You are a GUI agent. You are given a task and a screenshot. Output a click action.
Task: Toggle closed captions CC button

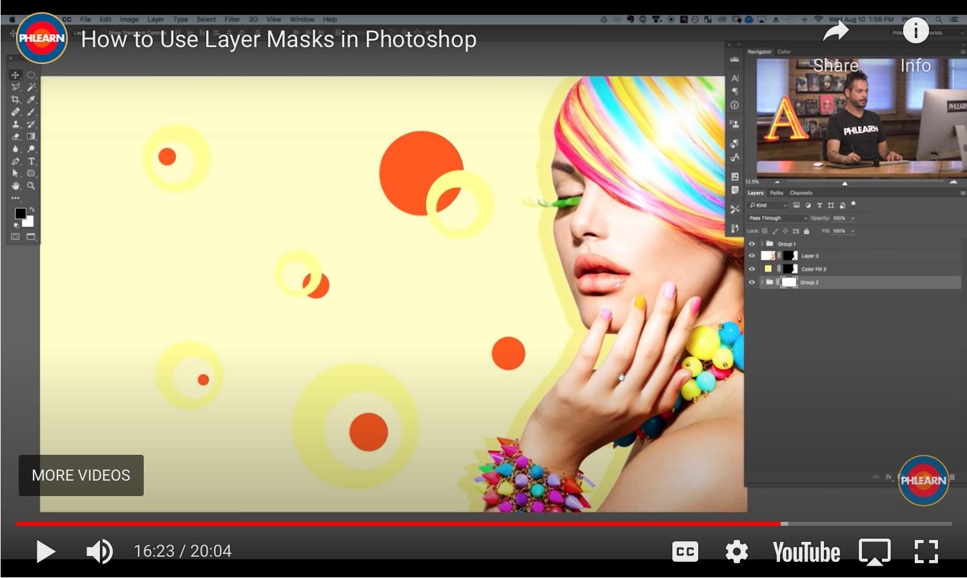(685, 552)
